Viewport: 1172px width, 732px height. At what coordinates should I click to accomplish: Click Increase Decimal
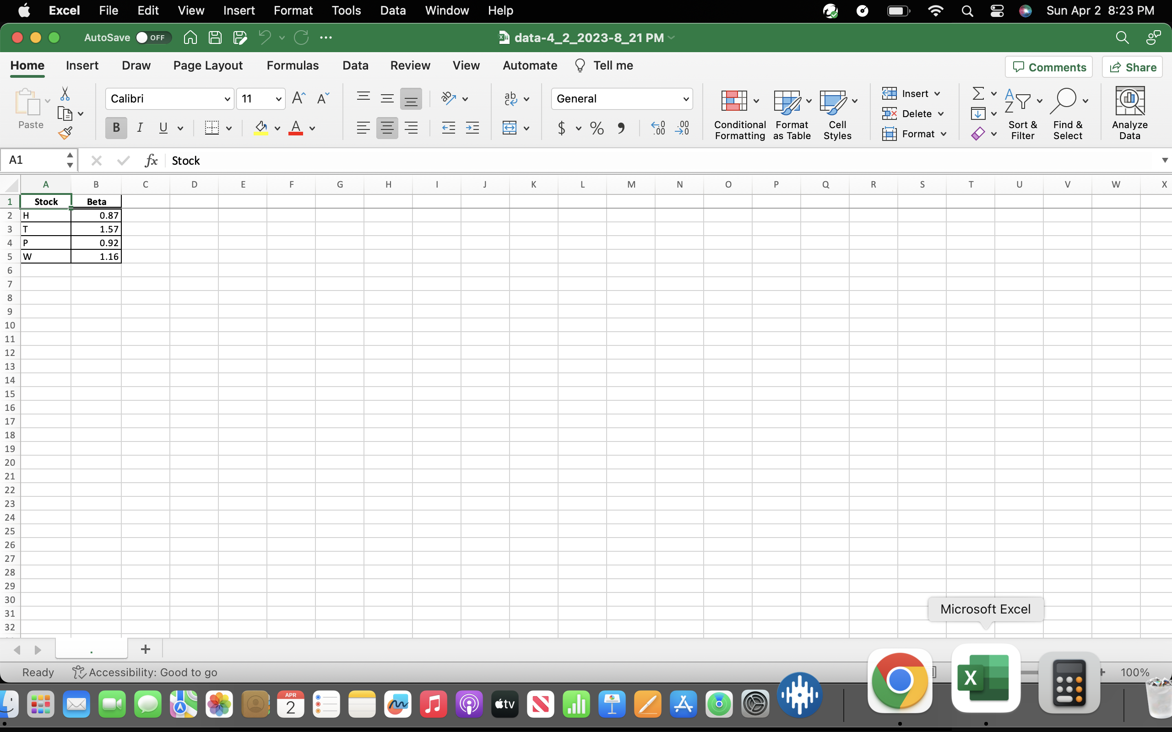657,128
